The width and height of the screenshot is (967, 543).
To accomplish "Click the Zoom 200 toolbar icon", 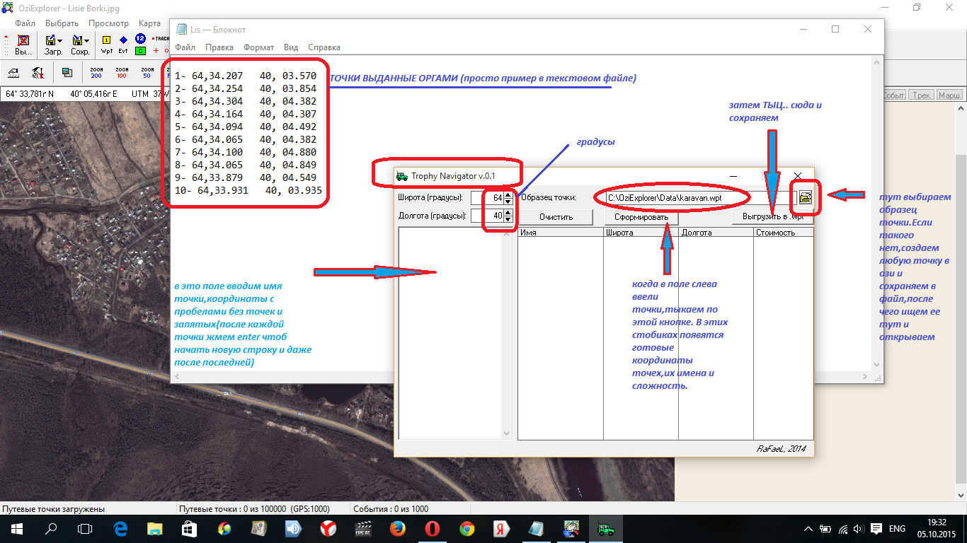I will point(96,72).
